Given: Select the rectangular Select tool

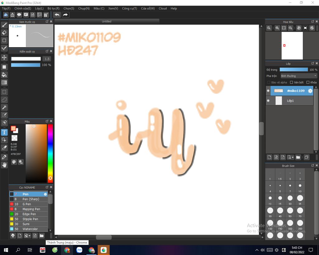Looking at the screenshot, I should click(4, 92).
